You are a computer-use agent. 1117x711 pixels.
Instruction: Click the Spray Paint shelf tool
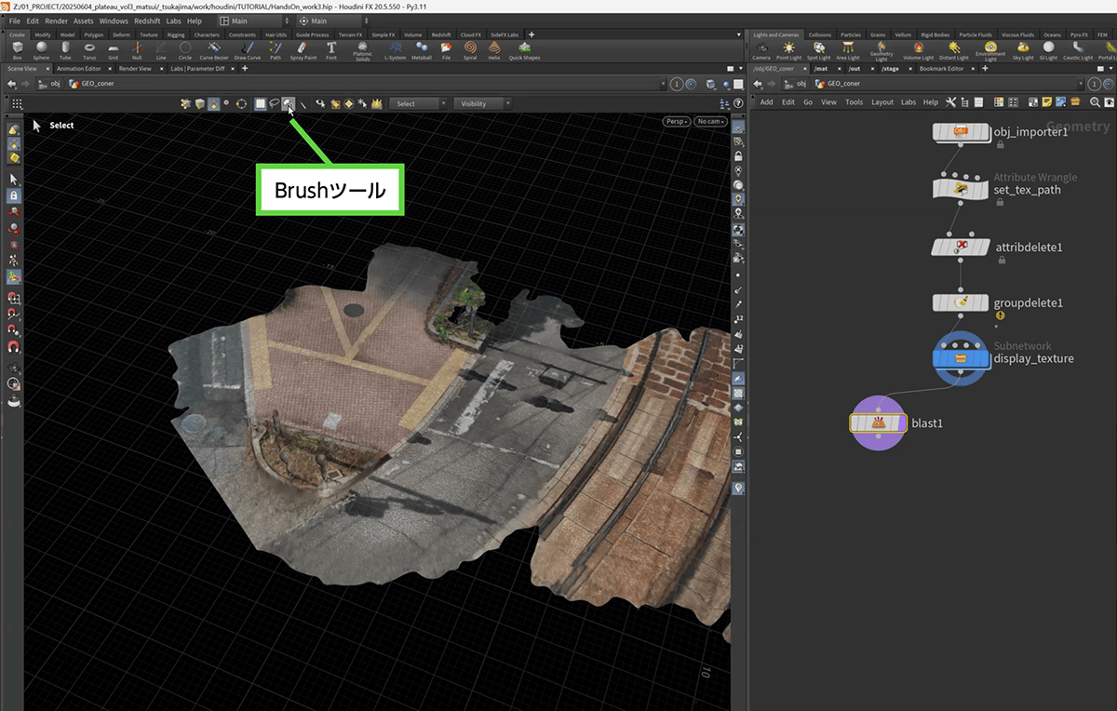tap(303, 48)
